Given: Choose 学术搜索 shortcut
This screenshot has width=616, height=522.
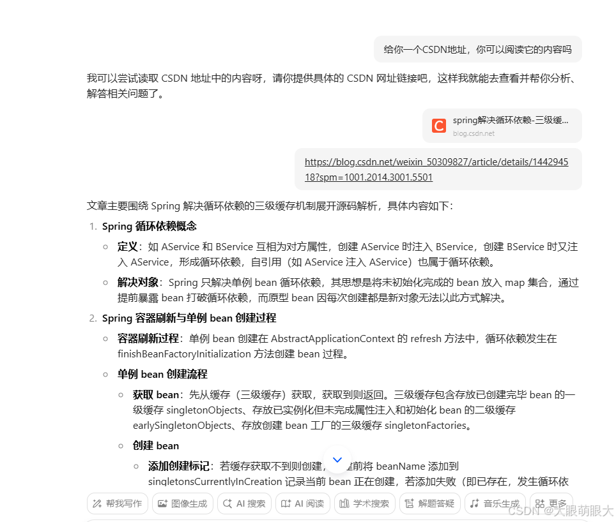Looking at the screenshot, I should tap(365, 503).
